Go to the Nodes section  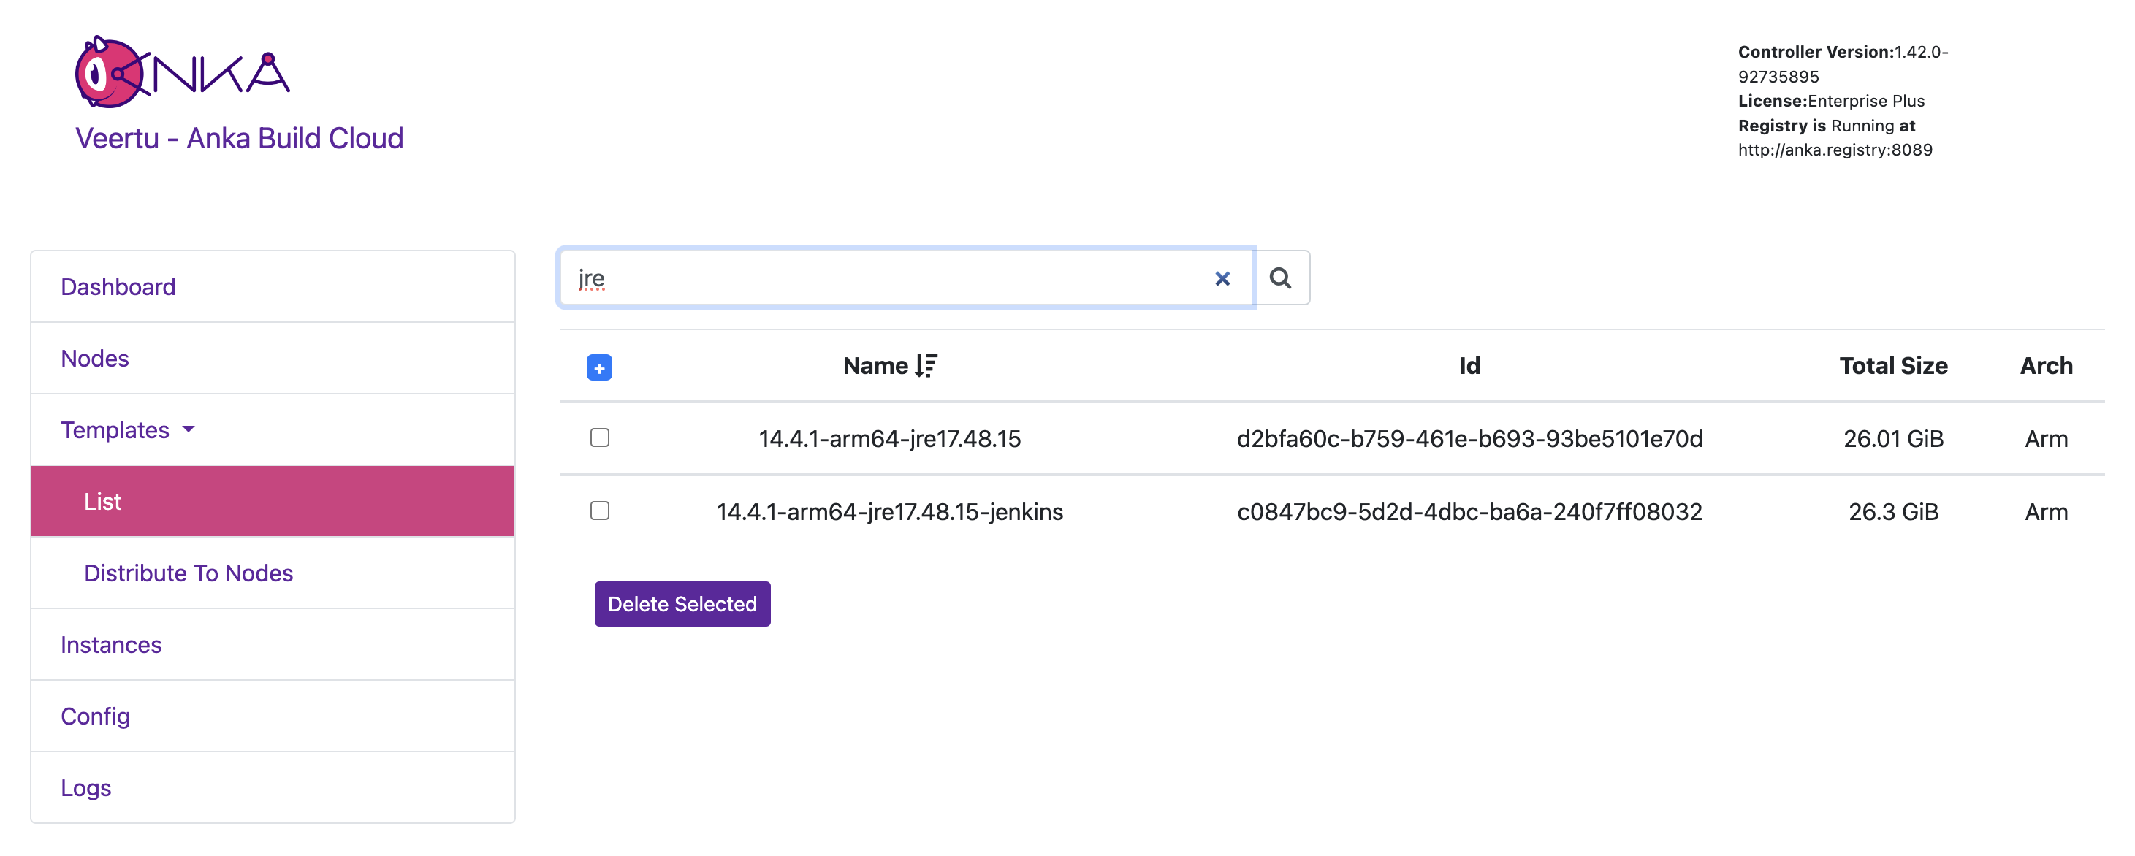click(94, 358)
